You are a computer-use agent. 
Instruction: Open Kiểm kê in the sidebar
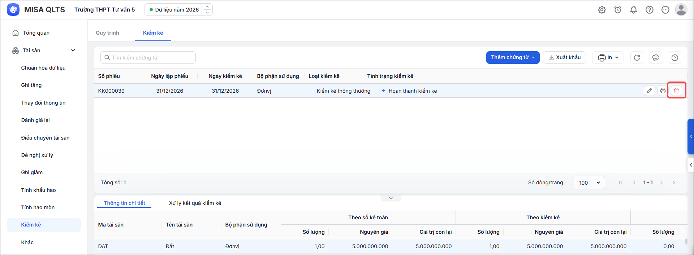pyautogui.click(x=44, y=225)
